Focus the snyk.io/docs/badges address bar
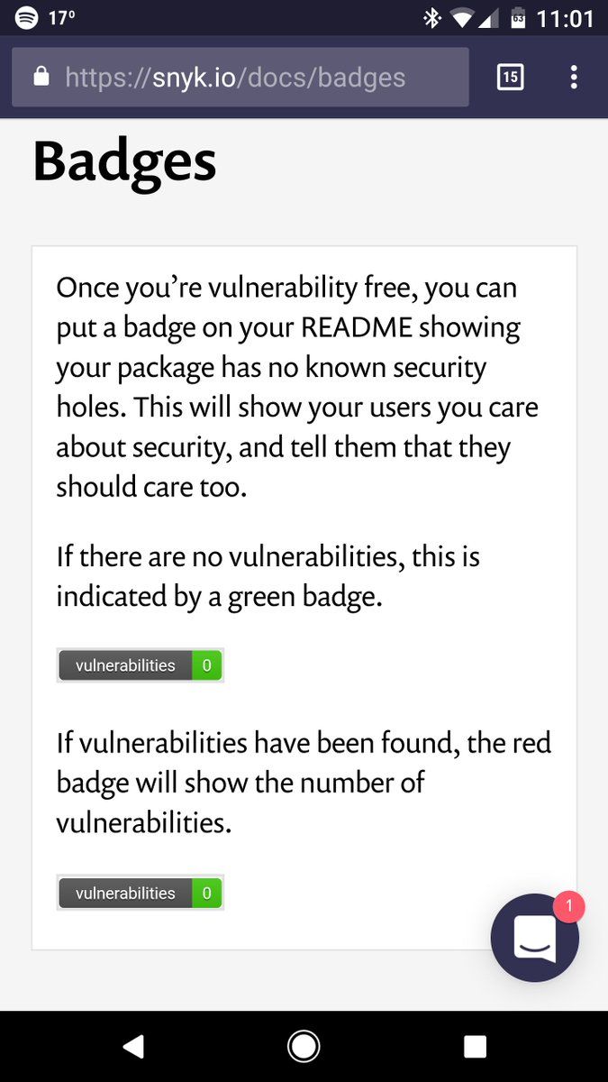 pyautogui.click(x=240, y=78)
